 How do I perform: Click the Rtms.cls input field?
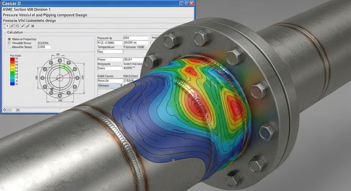click(x=110, y=81)
